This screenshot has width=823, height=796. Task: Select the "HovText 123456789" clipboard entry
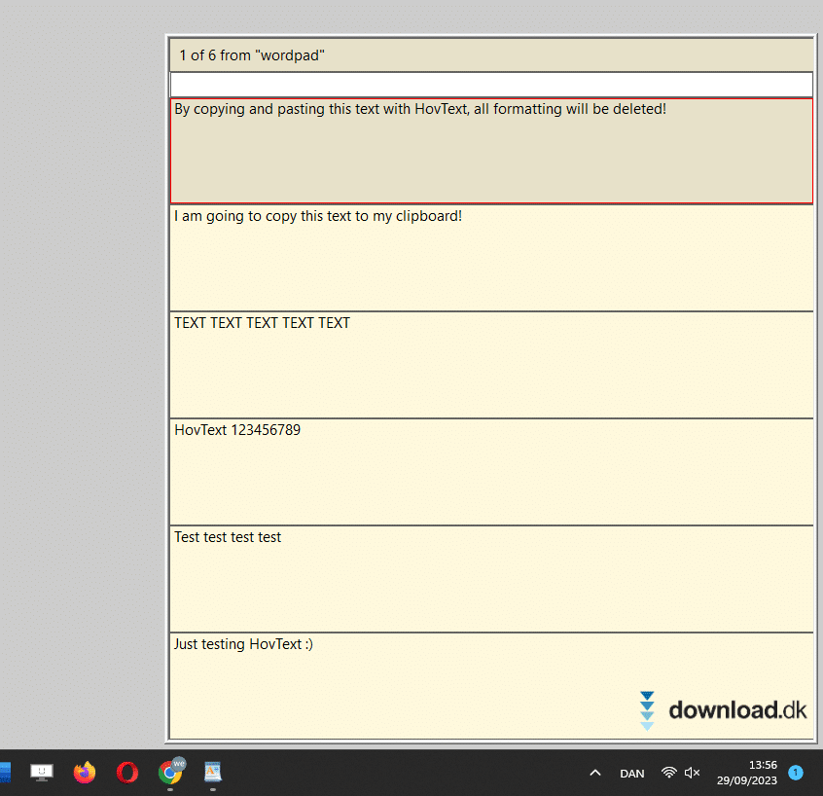click(491, 472)
